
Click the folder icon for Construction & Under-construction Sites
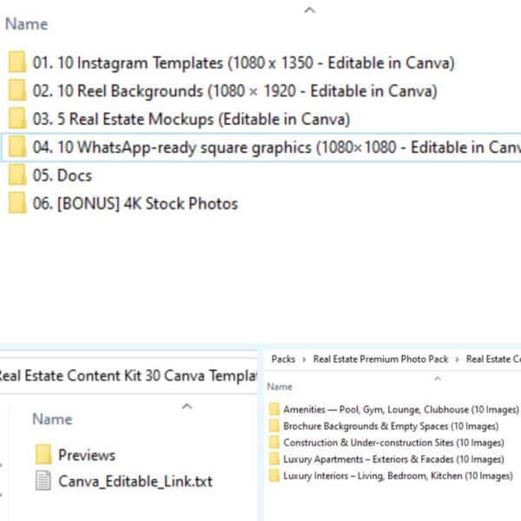[274, 443]
